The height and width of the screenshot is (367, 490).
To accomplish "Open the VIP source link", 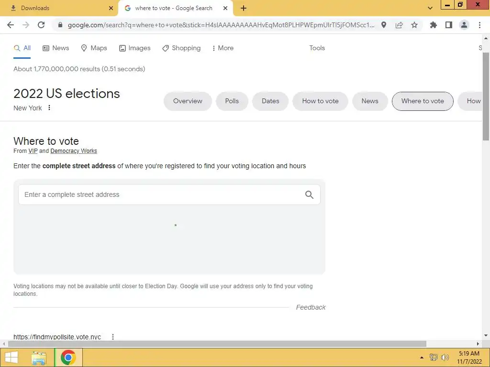I will [x=33, y=151].
